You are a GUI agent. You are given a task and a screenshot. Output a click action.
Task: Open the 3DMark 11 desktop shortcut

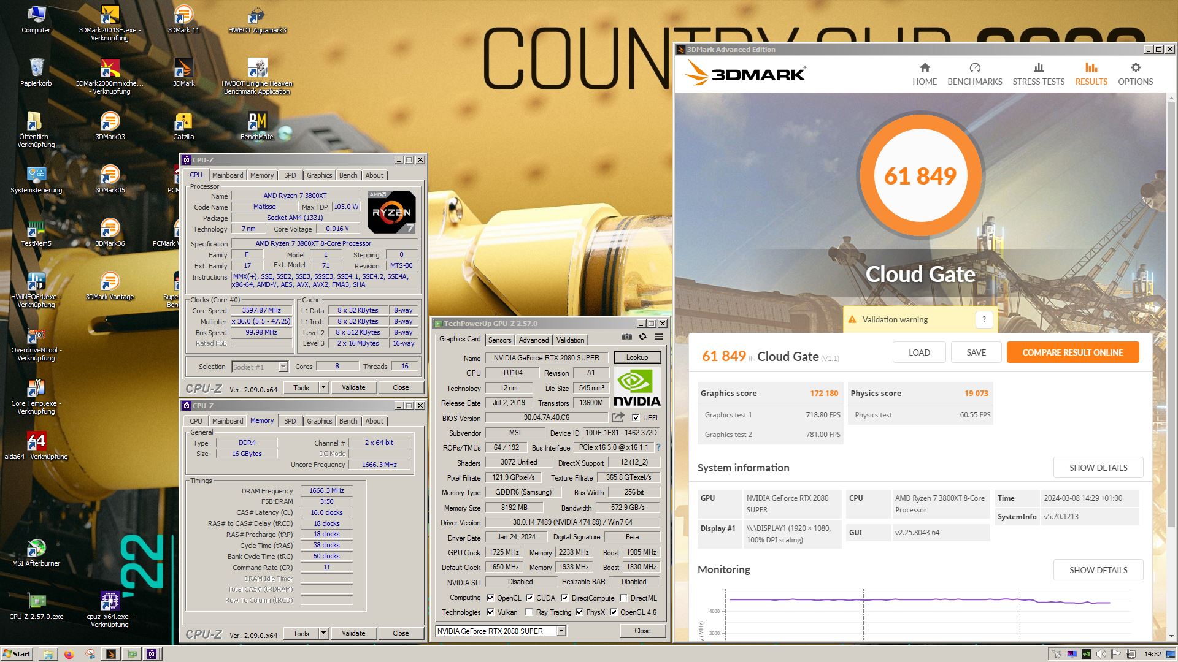click(183, 19)
